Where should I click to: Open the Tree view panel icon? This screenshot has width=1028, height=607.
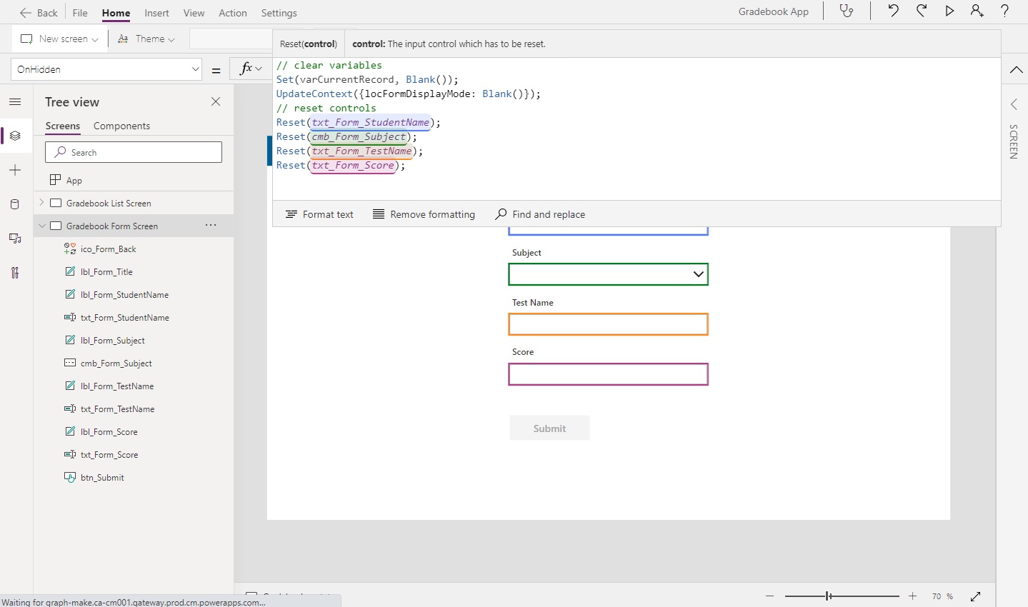tap(15, 136)
